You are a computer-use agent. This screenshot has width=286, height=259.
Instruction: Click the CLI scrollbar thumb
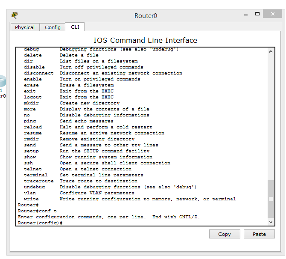(x=271, y=199)
